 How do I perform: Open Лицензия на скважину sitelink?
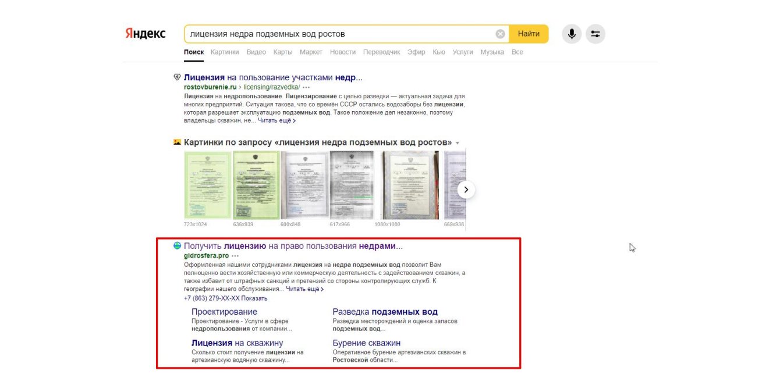pyautogui.click(x=237, y=343)
